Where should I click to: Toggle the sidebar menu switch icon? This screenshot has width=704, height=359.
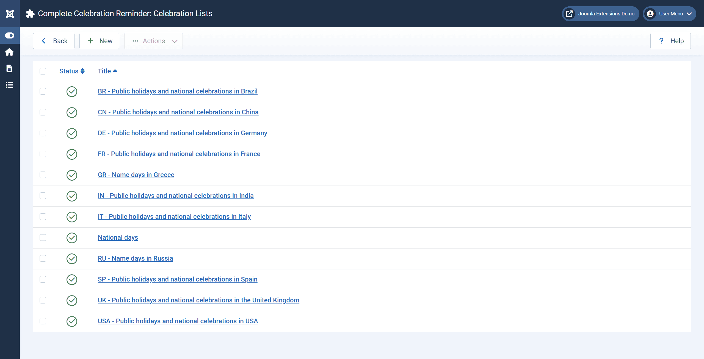pos(10,35)
